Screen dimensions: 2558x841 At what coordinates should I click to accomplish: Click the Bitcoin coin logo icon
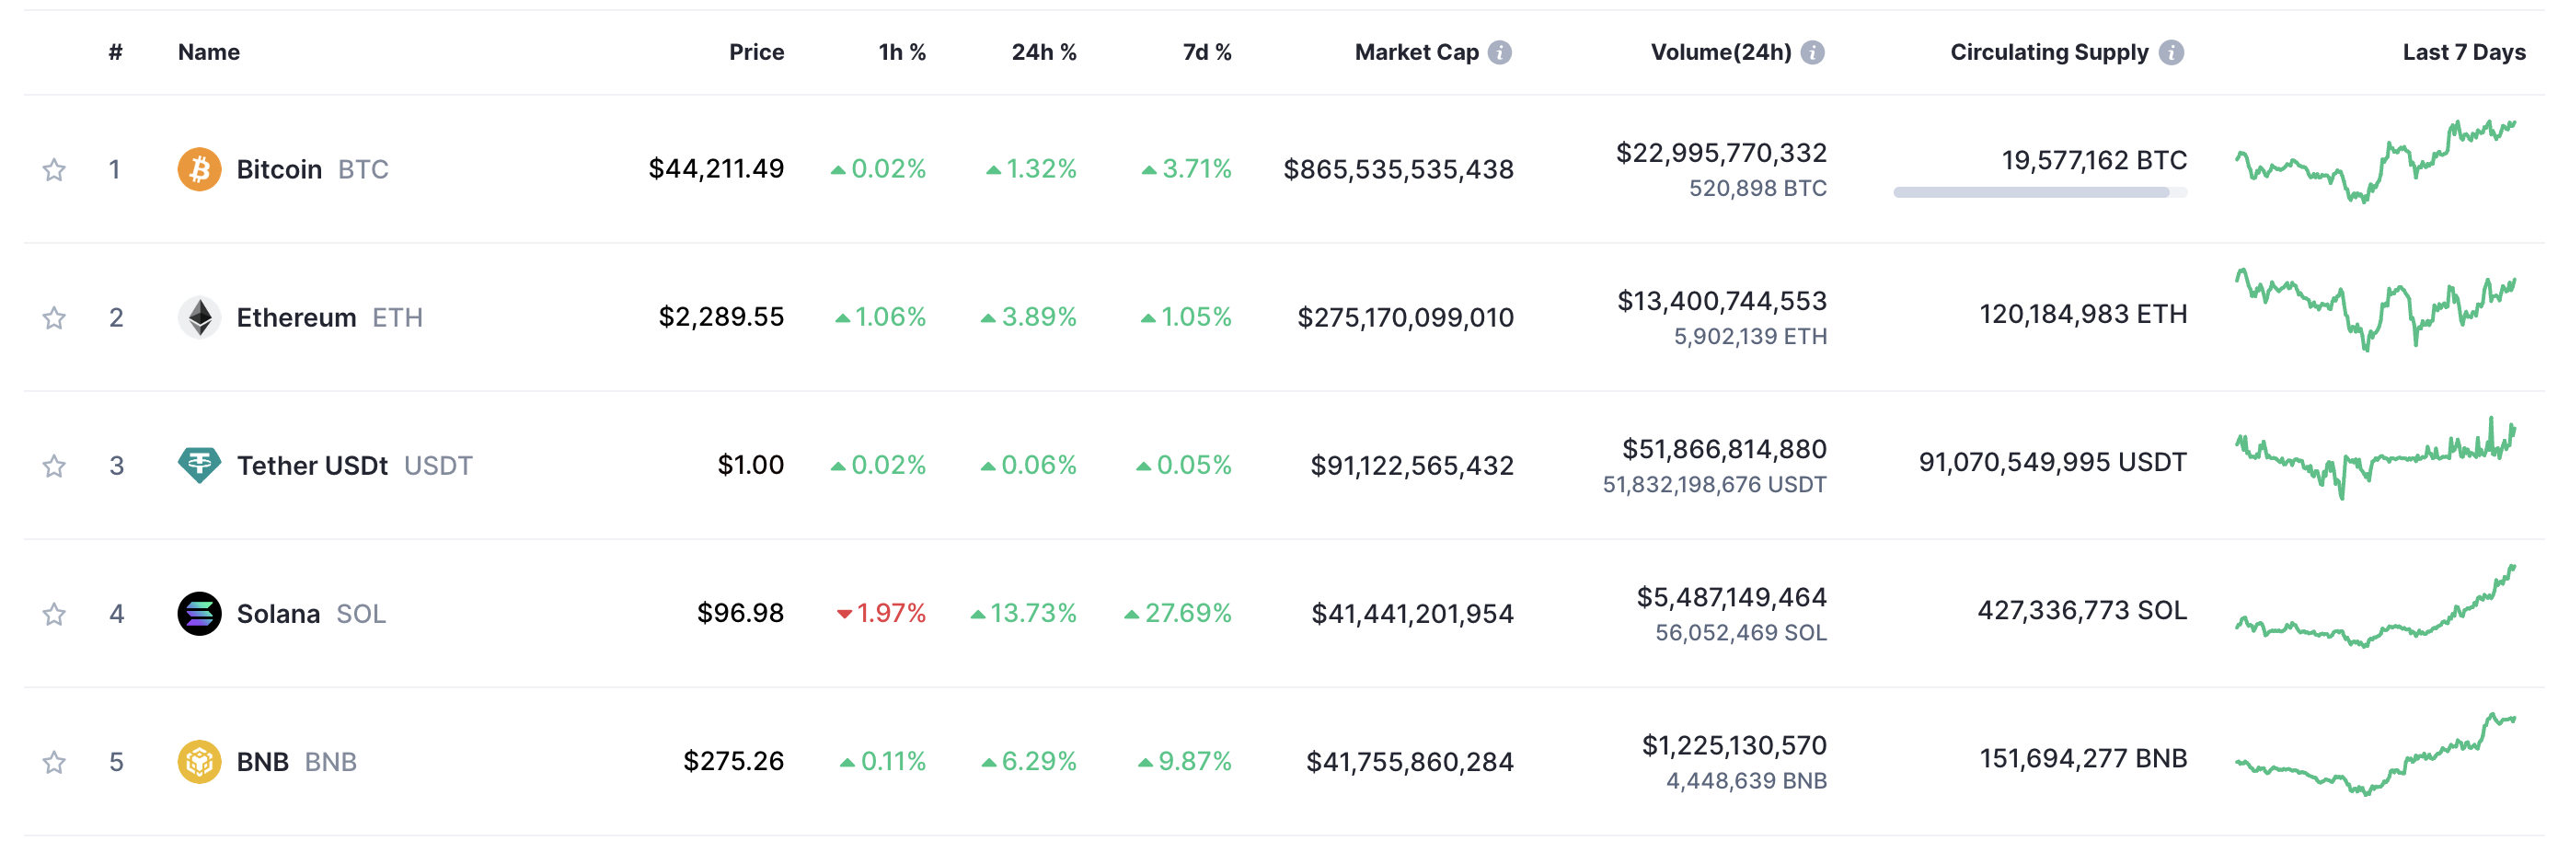199,168
